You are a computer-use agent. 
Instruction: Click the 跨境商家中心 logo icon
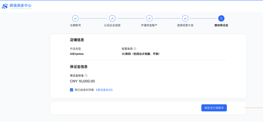click(5, 6)
